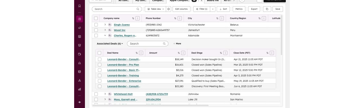Sort deals by Deal Stage arrows
Screen dimensions: 364x108
pos(221,53)
